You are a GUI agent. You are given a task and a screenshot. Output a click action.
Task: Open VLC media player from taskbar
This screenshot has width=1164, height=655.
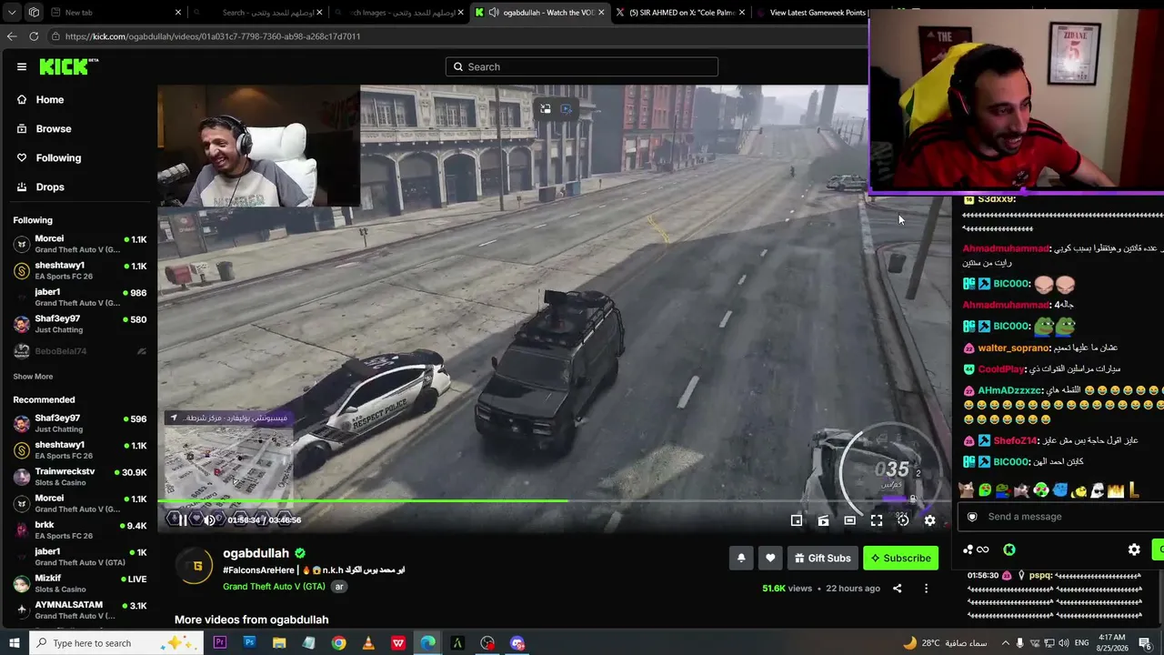coord(368,643)
